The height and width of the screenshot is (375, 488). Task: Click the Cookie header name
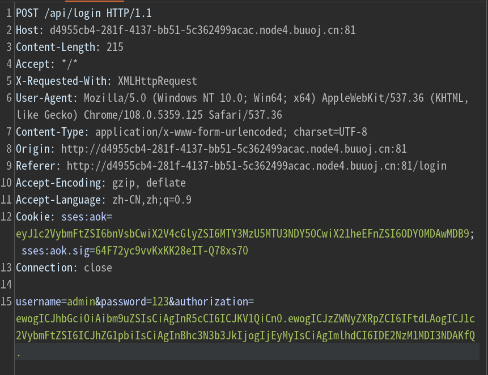[32, 217]
